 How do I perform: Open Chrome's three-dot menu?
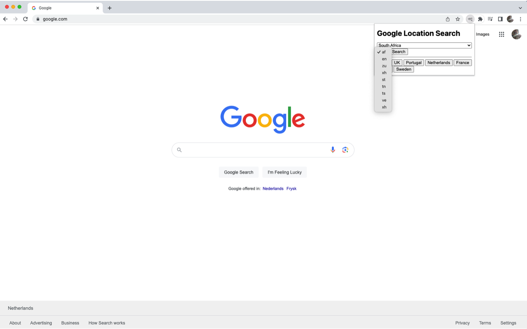pyautogui.click(x=520, y=19)
